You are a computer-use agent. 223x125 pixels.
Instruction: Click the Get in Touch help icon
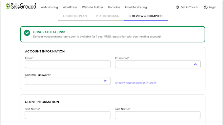177,7
